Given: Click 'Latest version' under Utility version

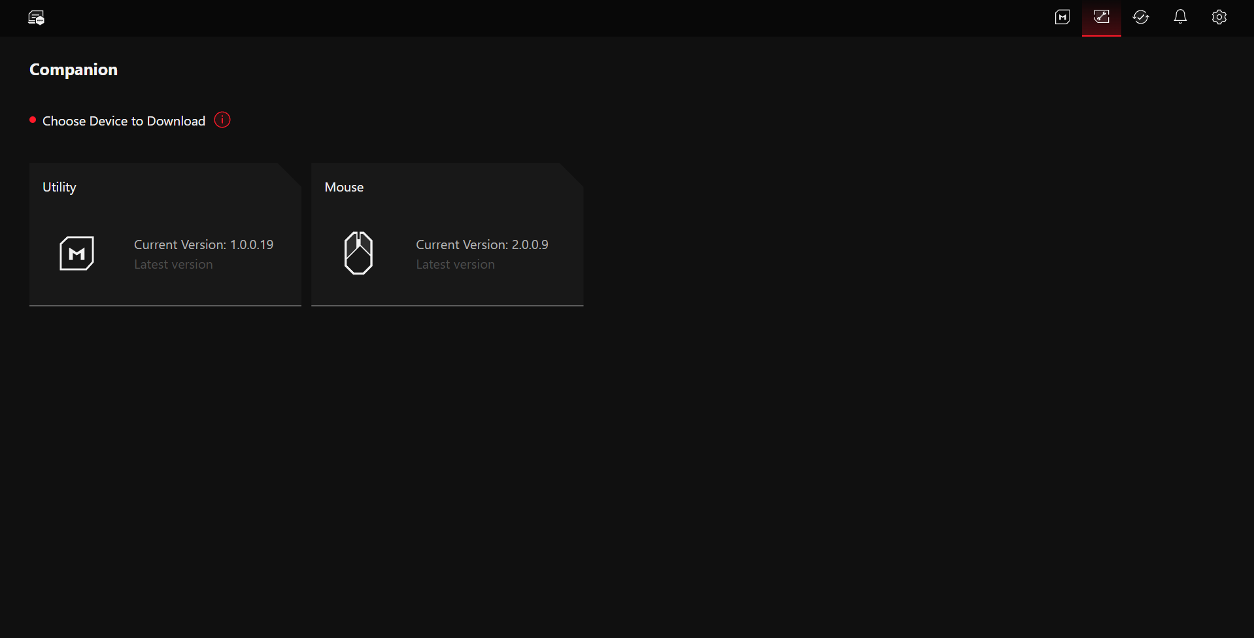Looking at the screenshot, I should (x=173, y=265).
